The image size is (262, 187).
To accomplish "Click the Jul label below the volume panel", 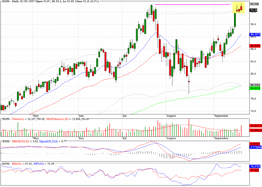I will point(124,138).
